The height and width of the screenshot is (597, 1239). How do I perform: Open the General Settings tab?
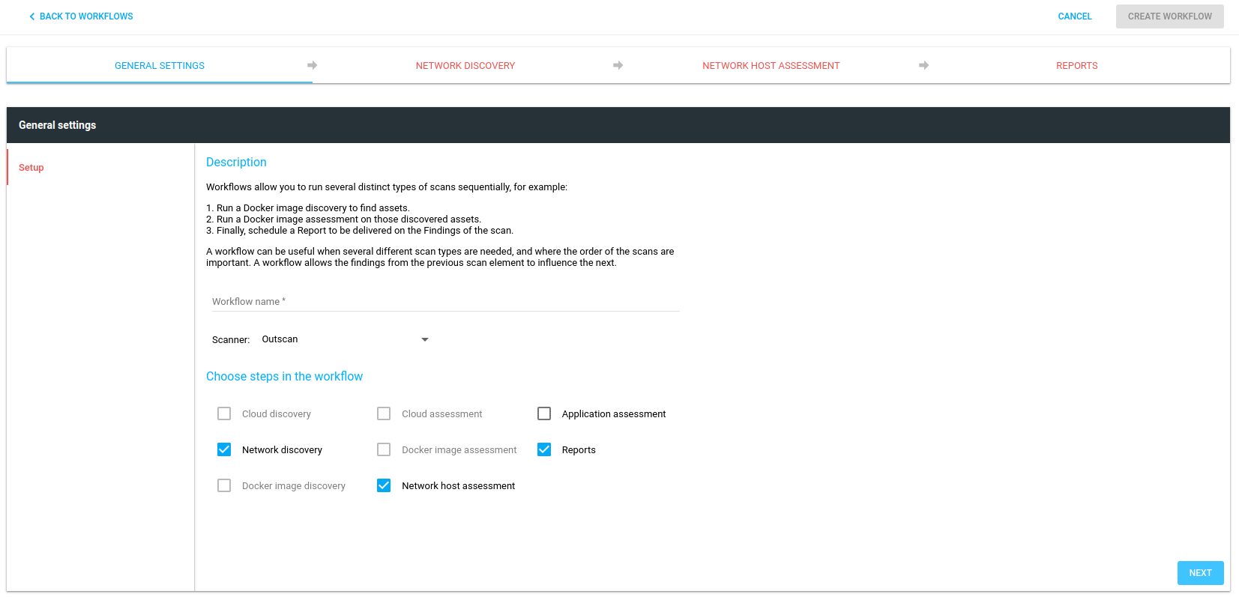click(160, 65)
